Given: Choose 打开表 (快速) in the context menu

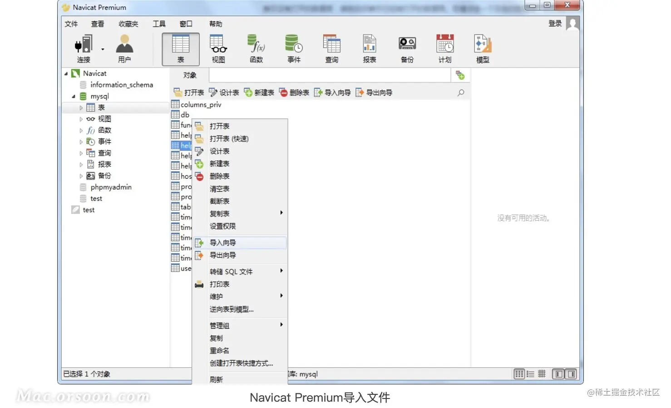Looking at the screenshot, I should point(240,139).
